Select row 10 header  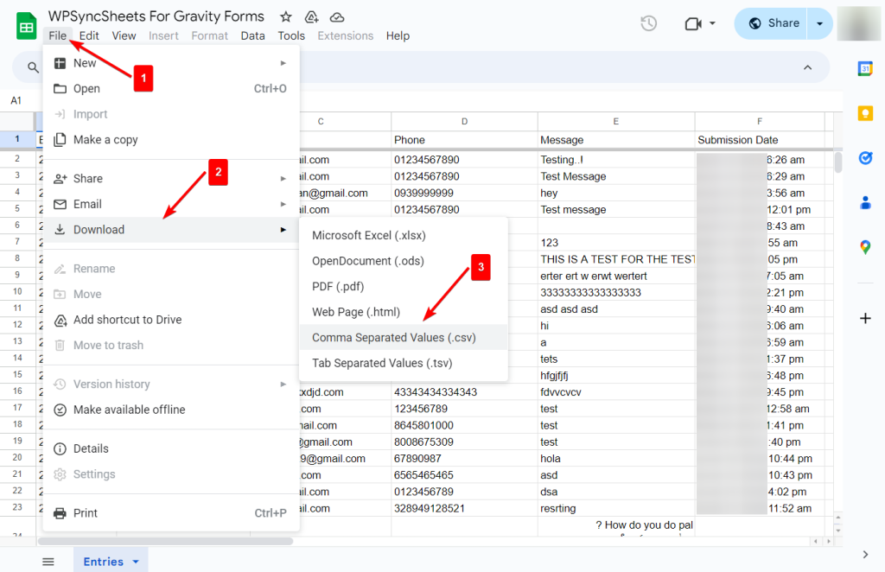click(x=17, y=292)
